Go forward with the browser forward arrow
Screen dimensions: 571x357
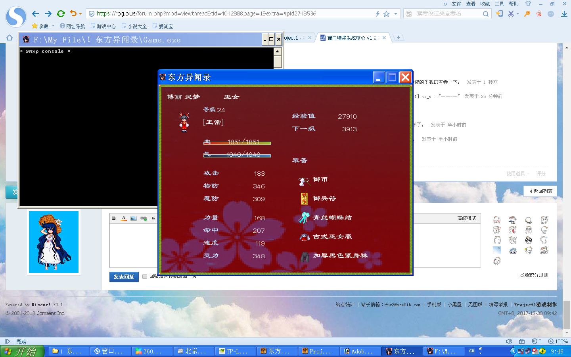point(48,13)
